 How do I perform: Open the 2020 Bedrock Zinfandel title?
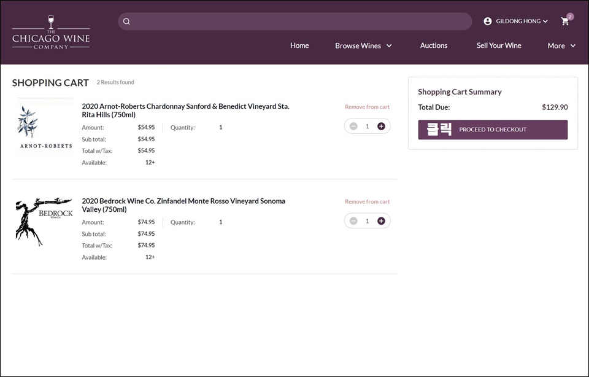[x=183, y=205]
